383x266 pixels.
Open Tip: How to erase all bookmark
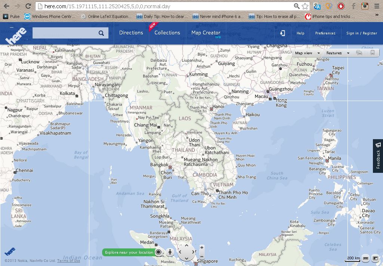tap(275, 16)
